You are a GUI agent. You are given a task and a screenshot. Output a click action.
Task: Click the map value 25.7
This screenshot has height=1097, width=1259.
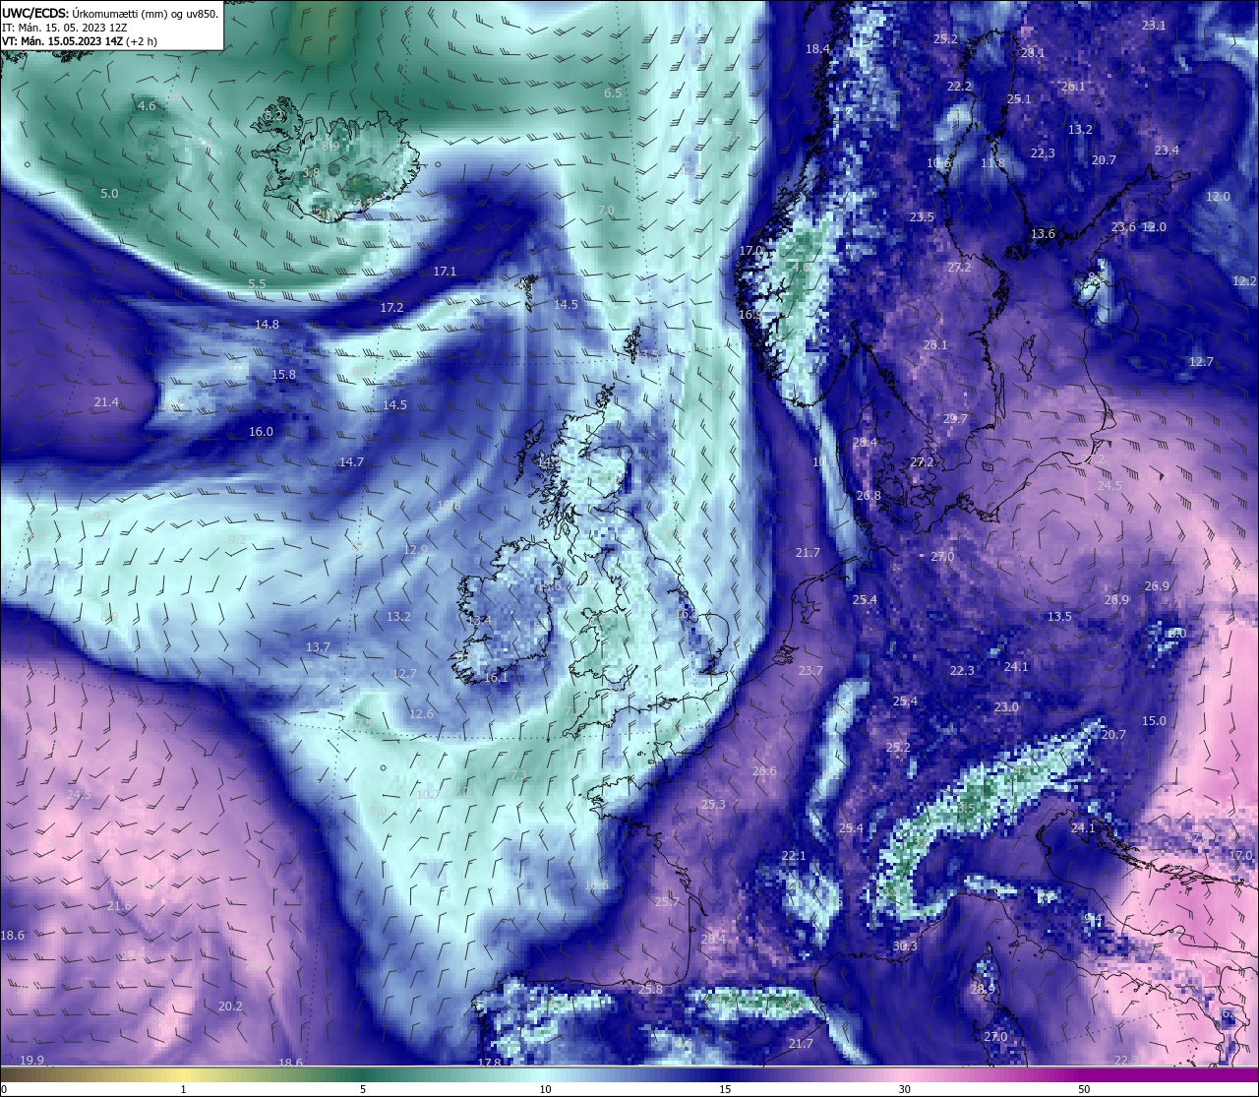667,902
